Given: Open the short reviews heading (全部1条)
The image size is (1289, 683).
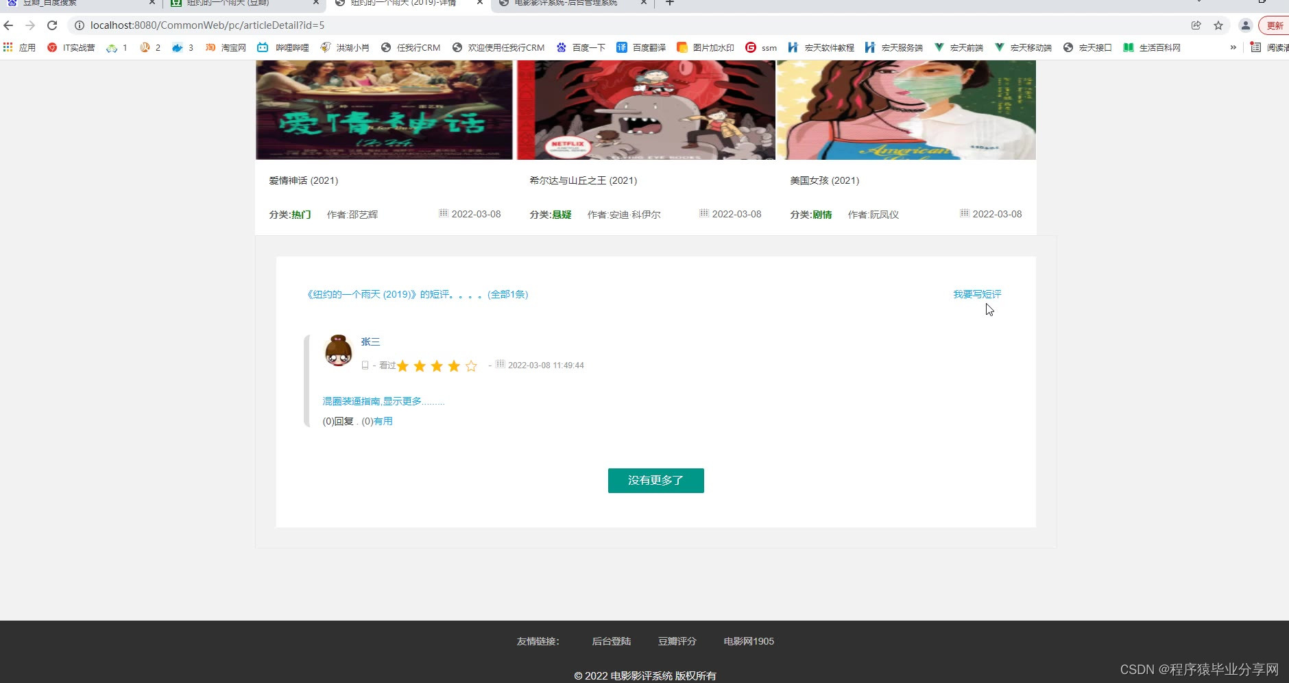Looking at the screenshot, I should click(x=418, y=294).
